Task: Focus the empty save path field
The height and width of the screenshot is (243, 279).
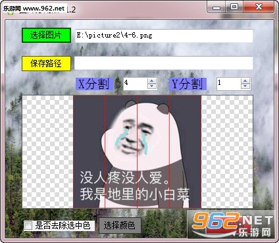Action: [x=164, y=63]
